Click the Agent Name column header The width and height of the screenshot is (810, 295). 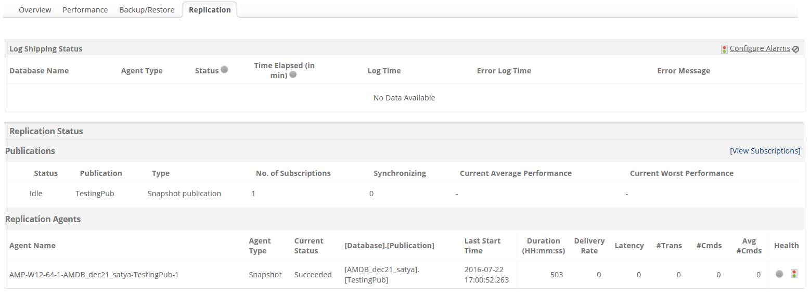point(32,246)
